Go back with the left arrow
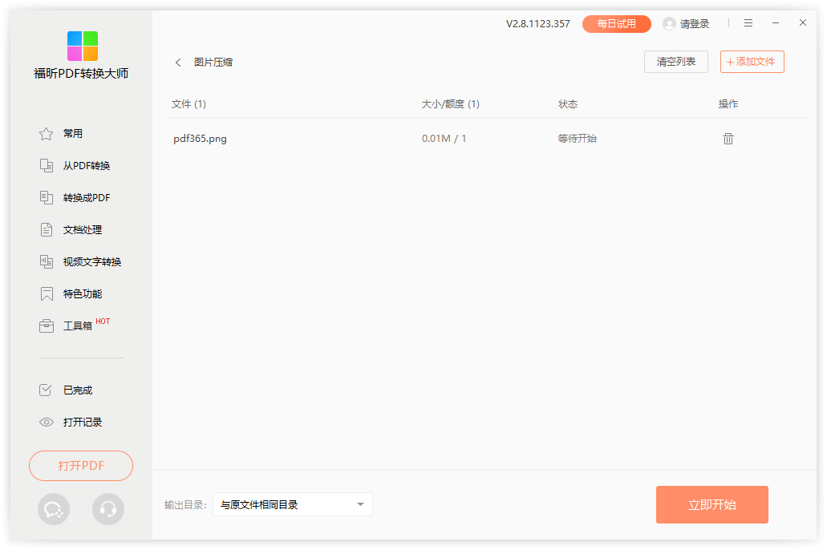Image resolution: width=827 pixels, height=550 pixels. coord(178,63)
